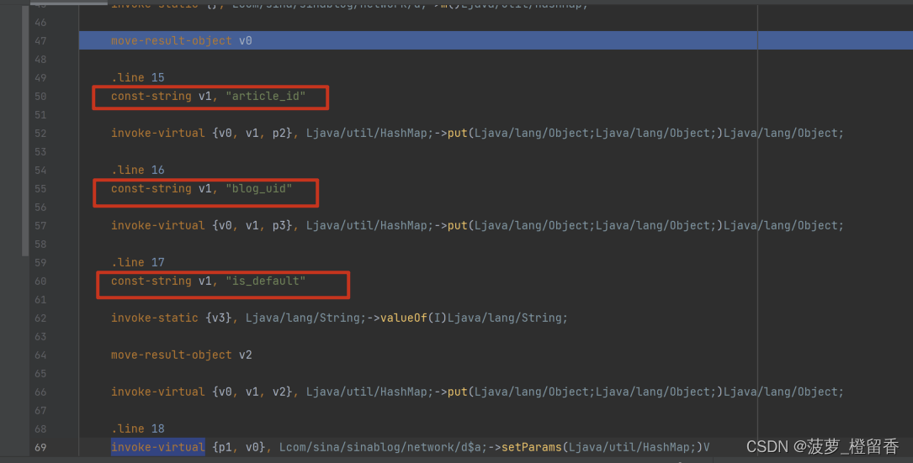Viewport: 913px width, 463px height.
Task: Click the .line 16 directive
Action: [138, 171]
